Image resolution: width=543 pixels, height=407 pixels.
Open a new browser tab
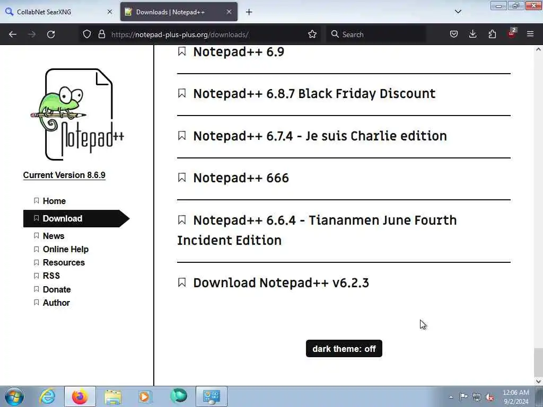click(x=249, y=12)
